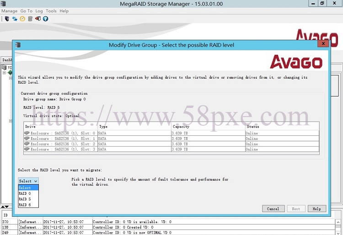Click the Capacity column header
Image resolution: width=343 pixels, height=235 pixels.
pos(208,127)
